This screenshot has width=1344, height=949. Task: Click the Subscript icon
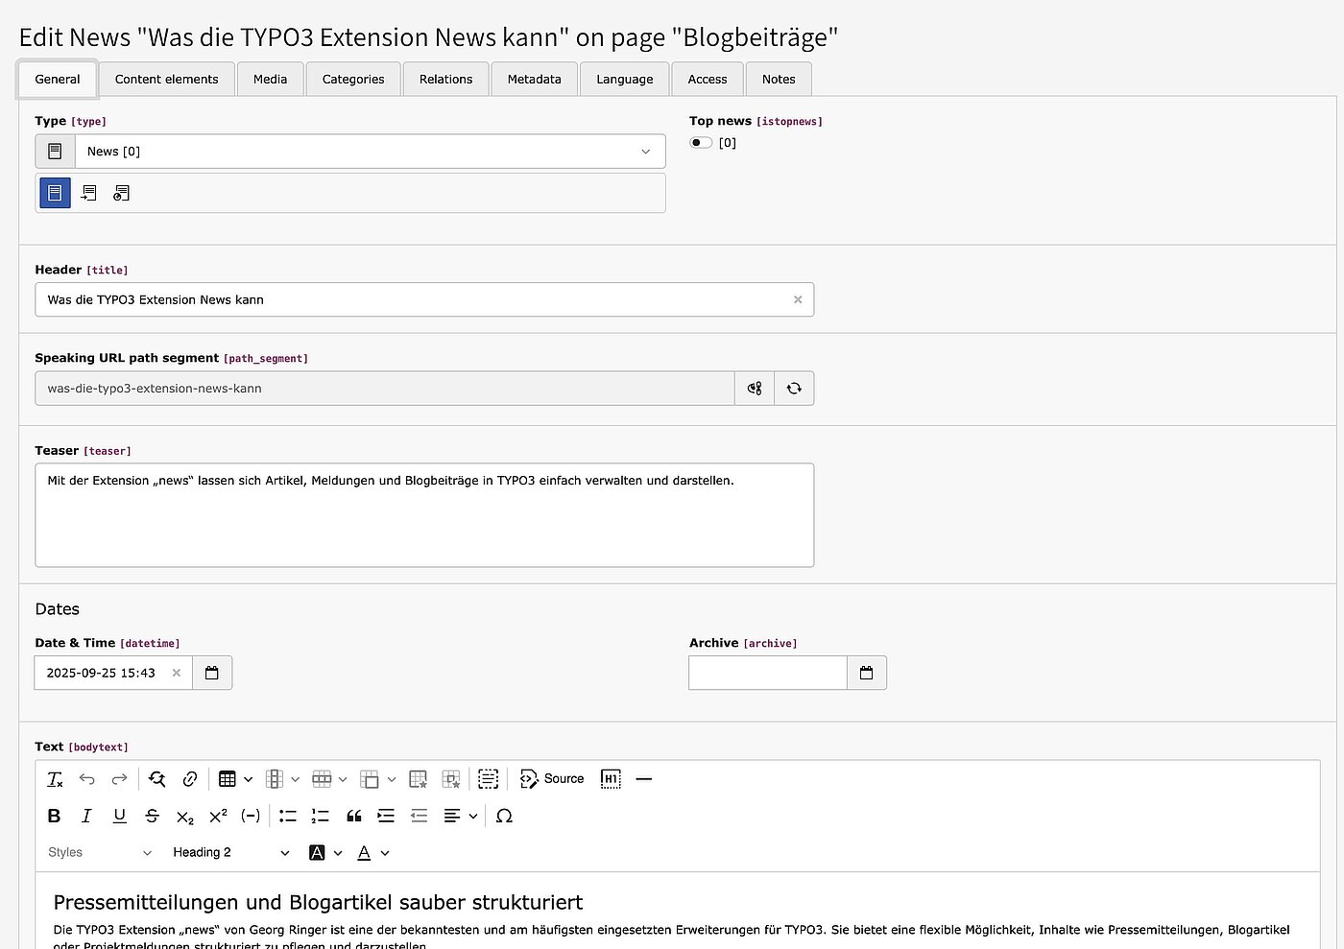coord(182,816)
